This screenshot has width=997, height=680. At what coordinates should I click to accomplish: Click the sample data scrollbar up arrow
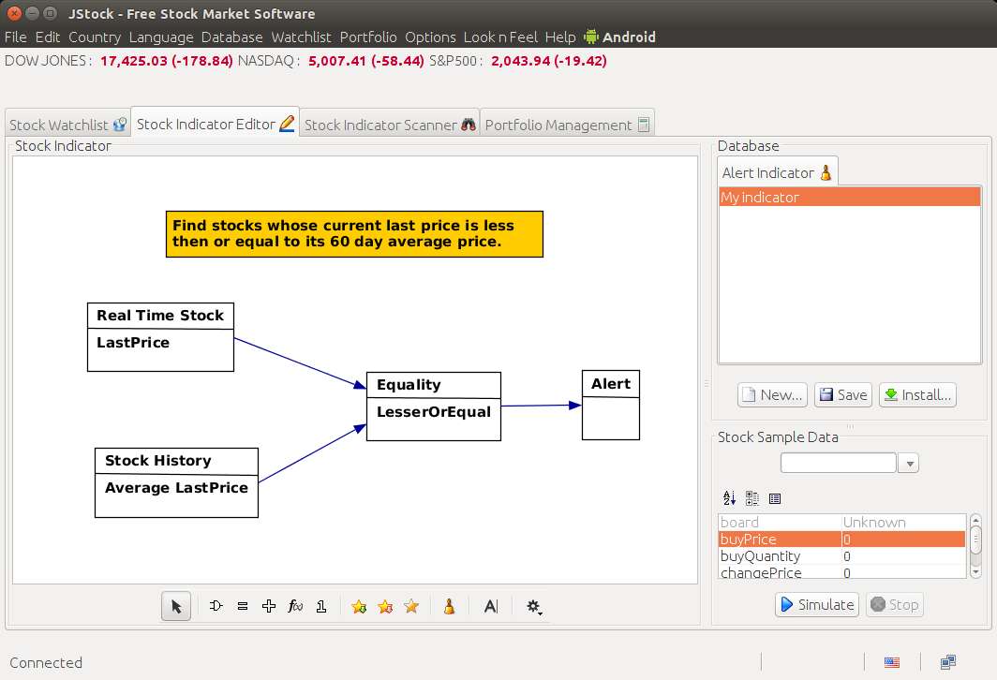(x=976, y=521)
